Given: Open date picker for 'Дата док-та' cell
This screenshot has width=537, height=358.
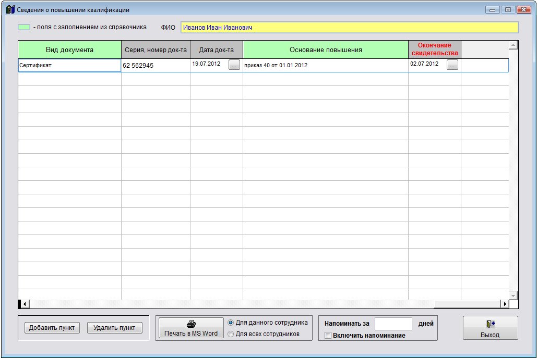Looking at the screenshot, I should 234,65.
